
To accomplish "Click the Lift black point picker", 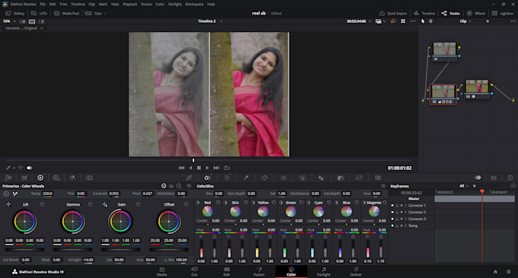I will point(8,204).
